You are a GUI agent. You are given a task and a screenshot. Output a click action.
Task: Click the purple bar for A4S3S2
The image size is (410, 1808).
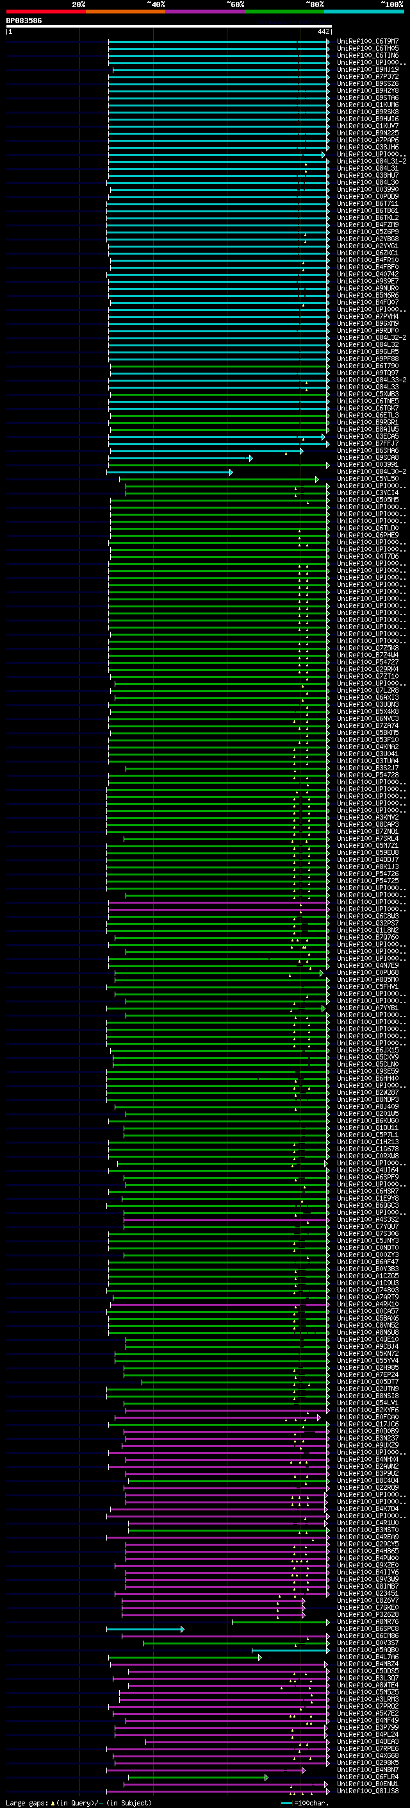pos(226,1220)
